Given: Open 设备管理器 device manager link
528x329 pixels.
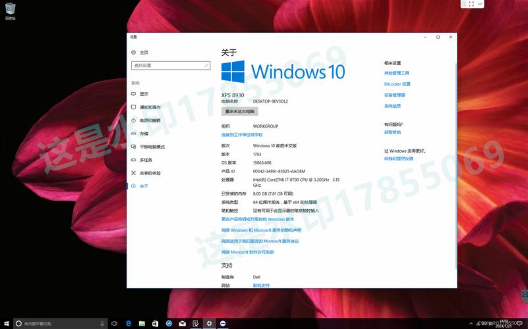Looking at the screenshot, I should (x=394, y=95).
